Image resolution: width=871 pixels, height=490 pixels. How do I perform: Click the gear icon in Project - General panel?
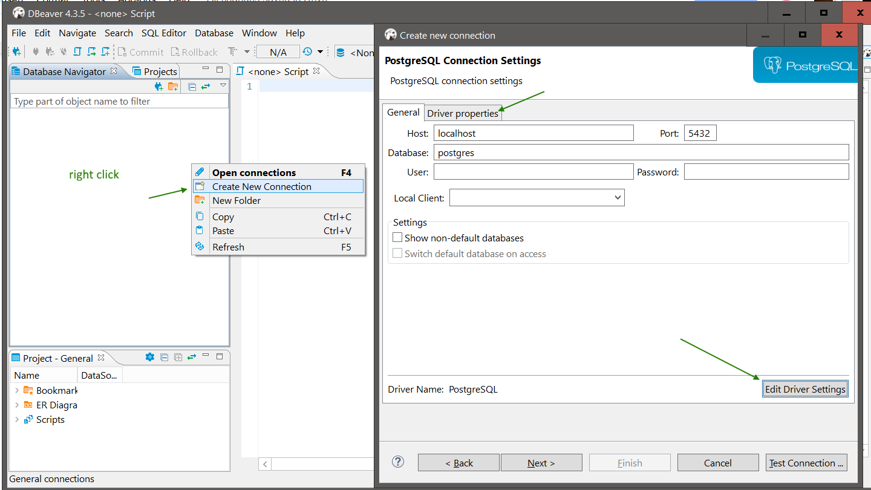tap(150, 357)
